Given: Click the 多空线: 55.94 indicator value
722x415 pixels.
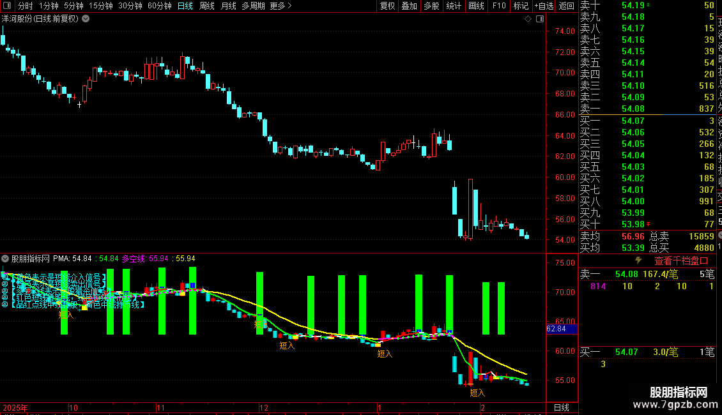Looking at the screenshot, I should tap(145, 259).
